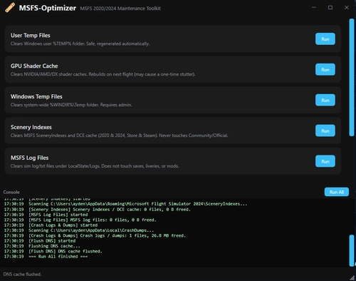Minimize the MSFS-Optimizer window
This screenshot has height=281, width=356.
click(x=314, y=8)
